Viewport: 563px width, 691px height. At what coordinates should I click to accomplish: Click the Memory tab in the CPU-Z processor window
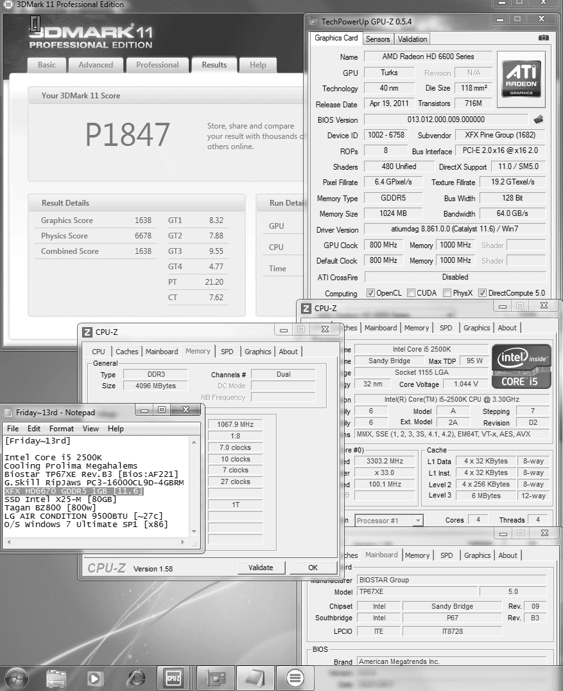coord(417,328)
